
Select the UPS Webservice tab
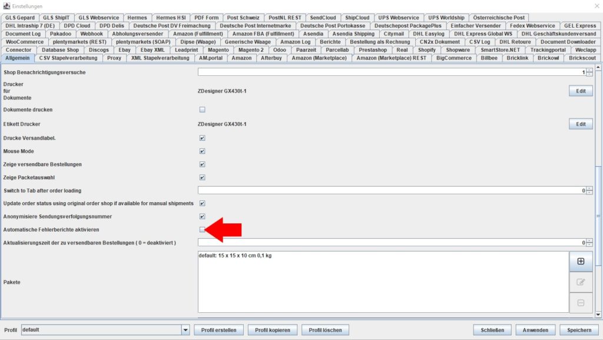point(399,18)
